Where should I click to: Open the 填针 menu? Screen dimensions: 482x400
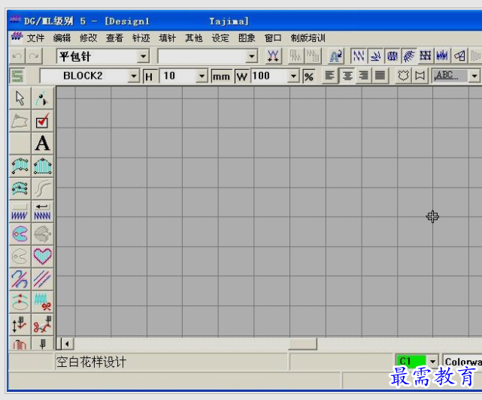coord(168,38)
